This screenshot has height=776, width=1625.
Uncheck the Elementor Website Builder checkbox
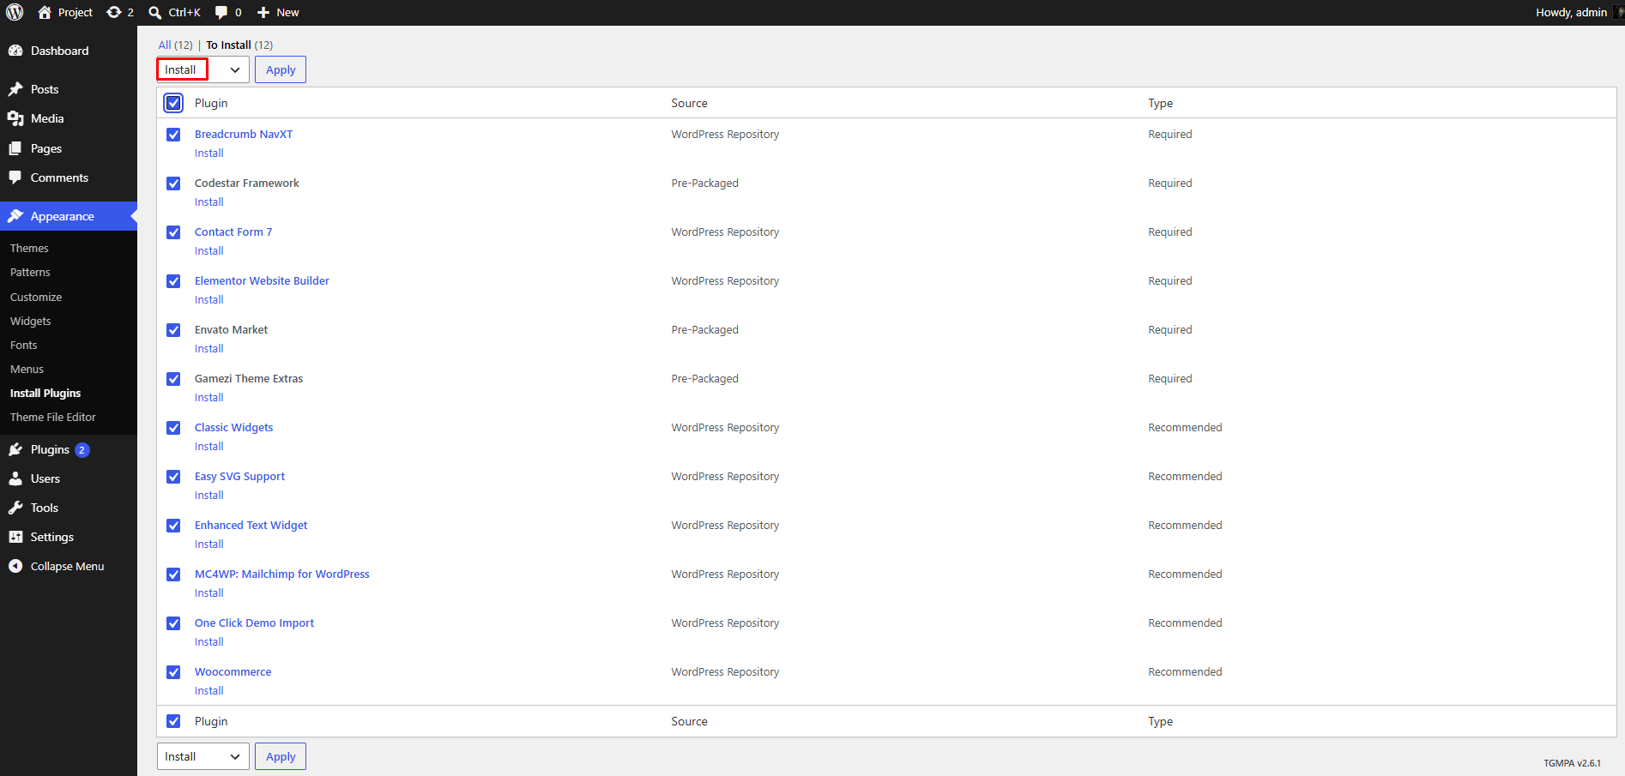[173, 281]
